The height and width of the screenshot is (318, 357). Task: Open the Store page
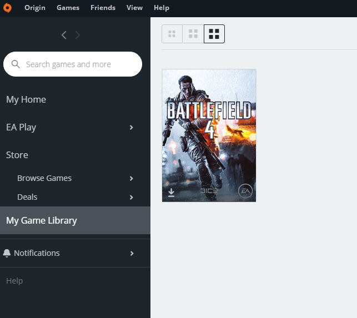tap(17, 155)
